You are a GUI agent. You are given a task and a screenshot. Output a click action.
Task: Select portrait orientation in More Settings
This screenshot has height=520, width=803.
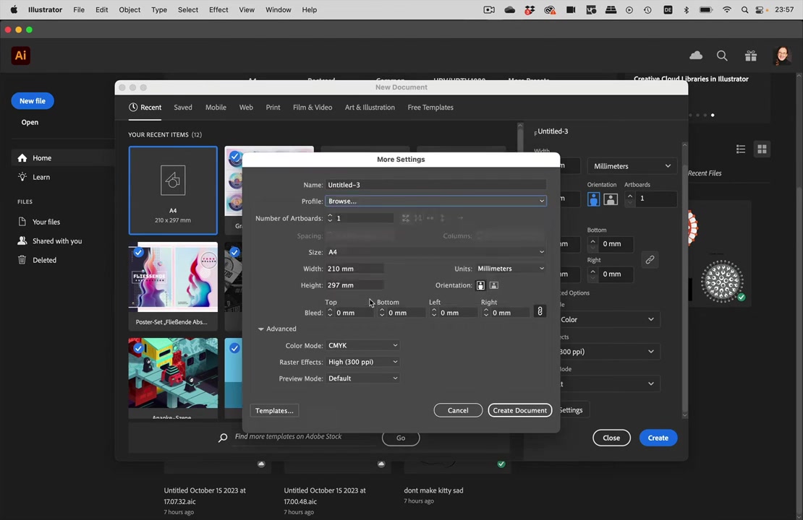tap(480, 285)
